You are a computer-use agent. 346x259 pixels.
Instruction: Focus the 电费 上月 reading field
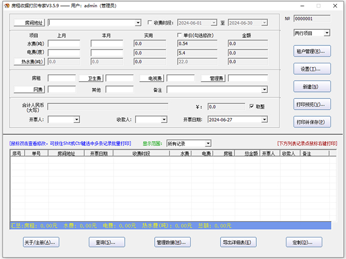(x=64, y=53)
